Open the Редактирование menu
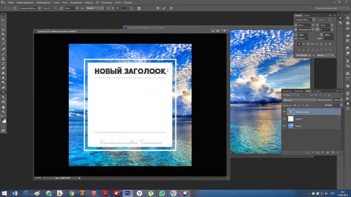 [x=25, y=2]
